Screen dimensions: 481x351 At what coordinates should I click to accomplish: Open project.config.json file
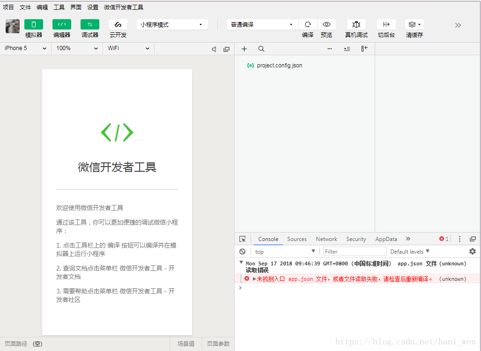pos(280,66)
